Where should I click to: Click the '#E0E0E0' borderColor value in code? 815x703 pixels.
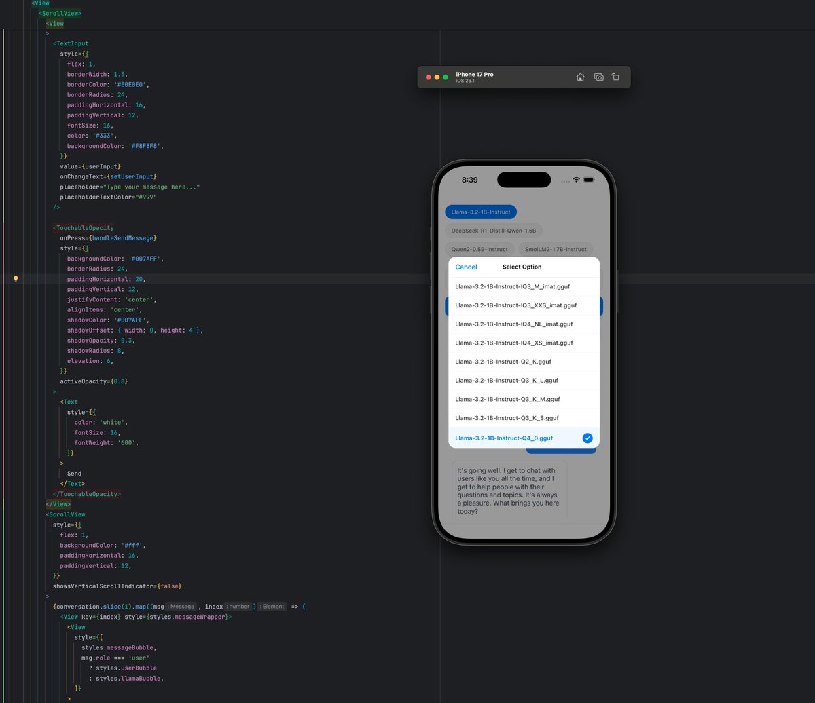pos(131,85)
